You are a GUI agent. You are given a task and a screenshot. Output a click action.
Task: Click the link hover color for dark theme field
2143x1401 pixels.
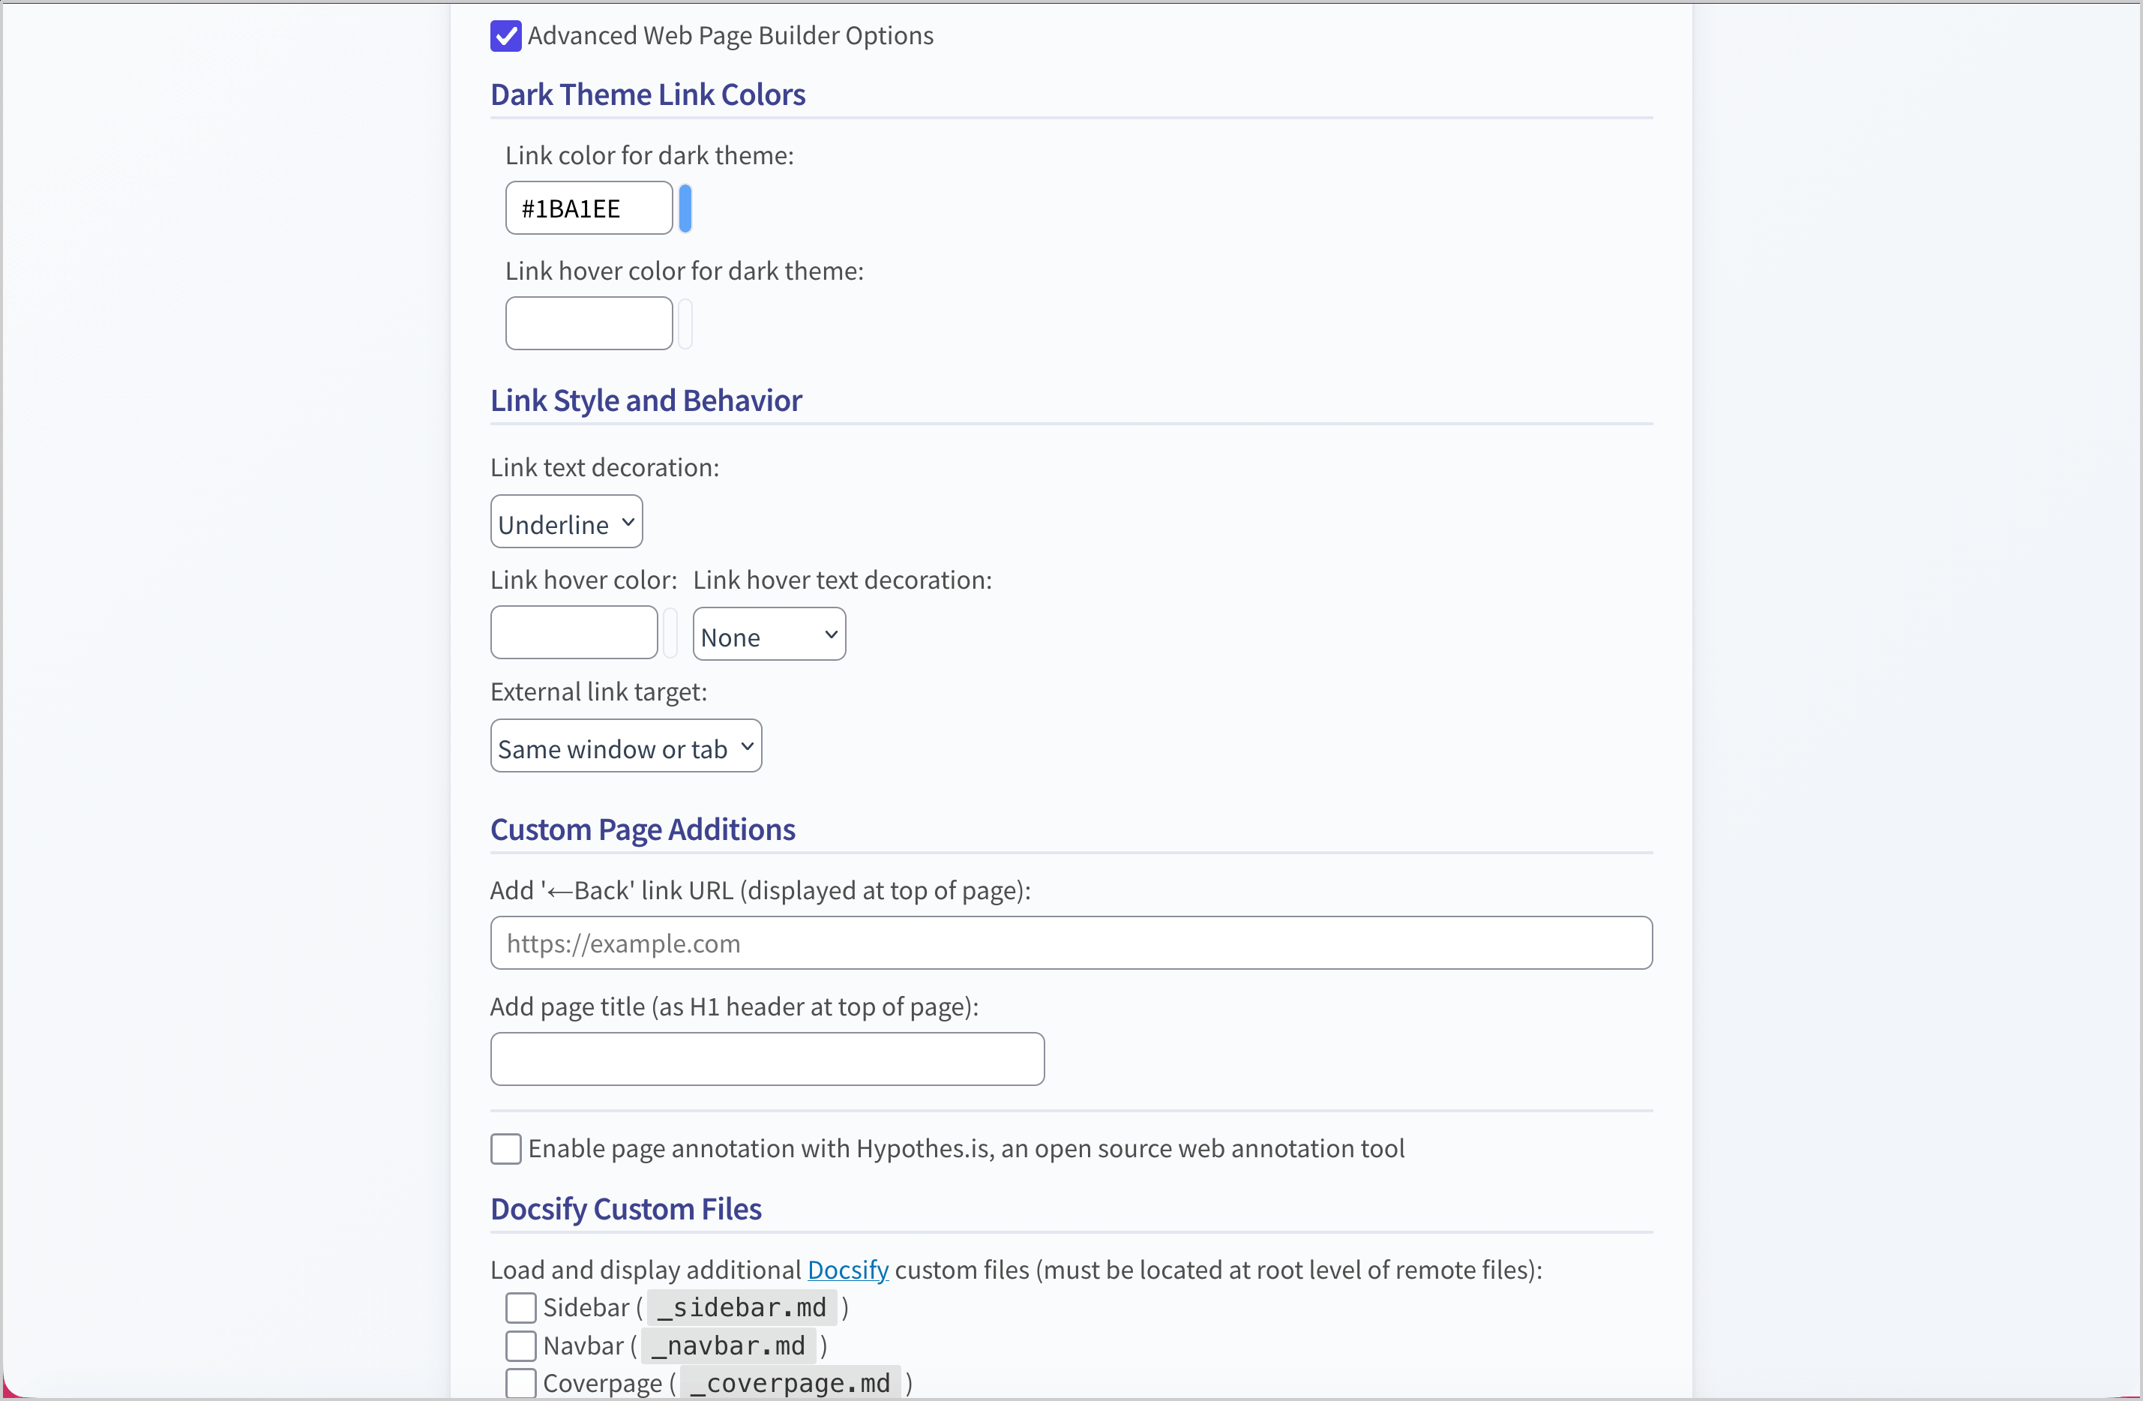tap(588, 323)
